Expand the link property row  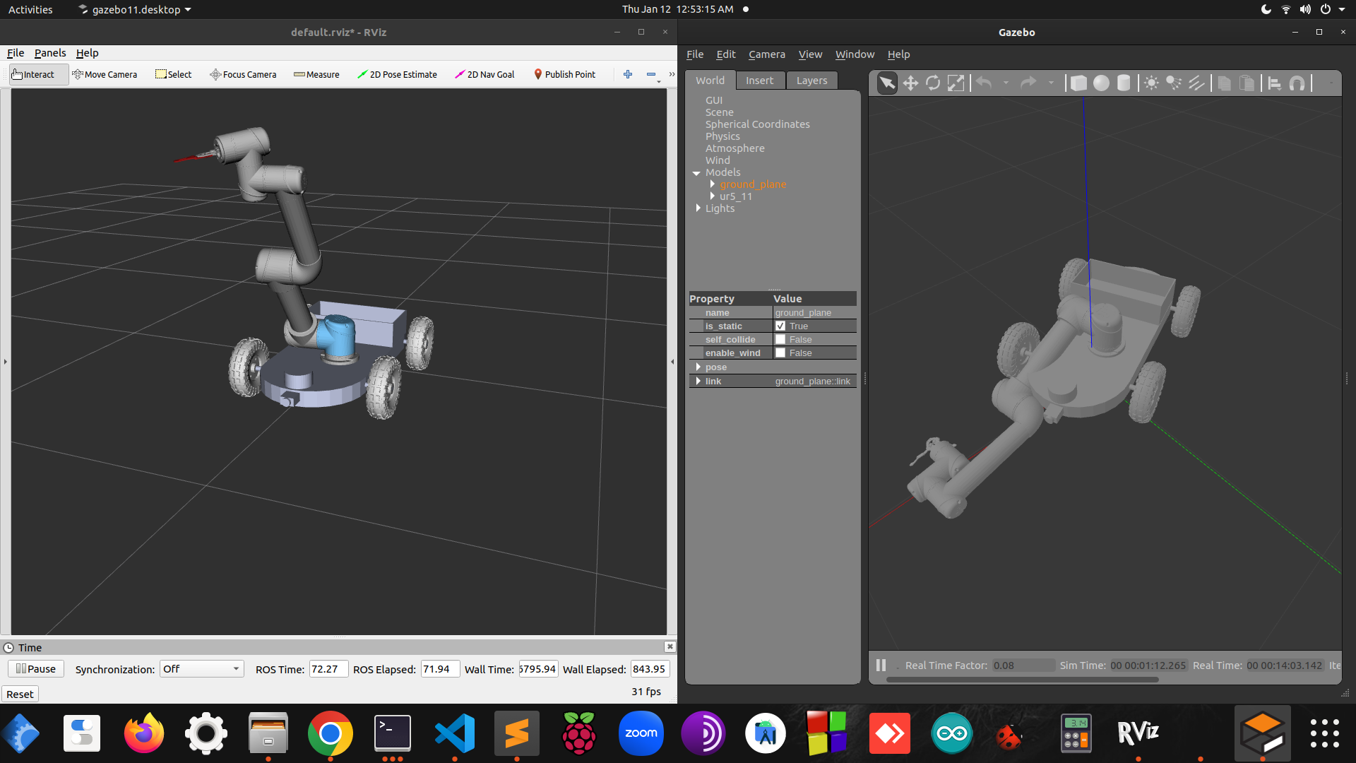tap(698, 381)
